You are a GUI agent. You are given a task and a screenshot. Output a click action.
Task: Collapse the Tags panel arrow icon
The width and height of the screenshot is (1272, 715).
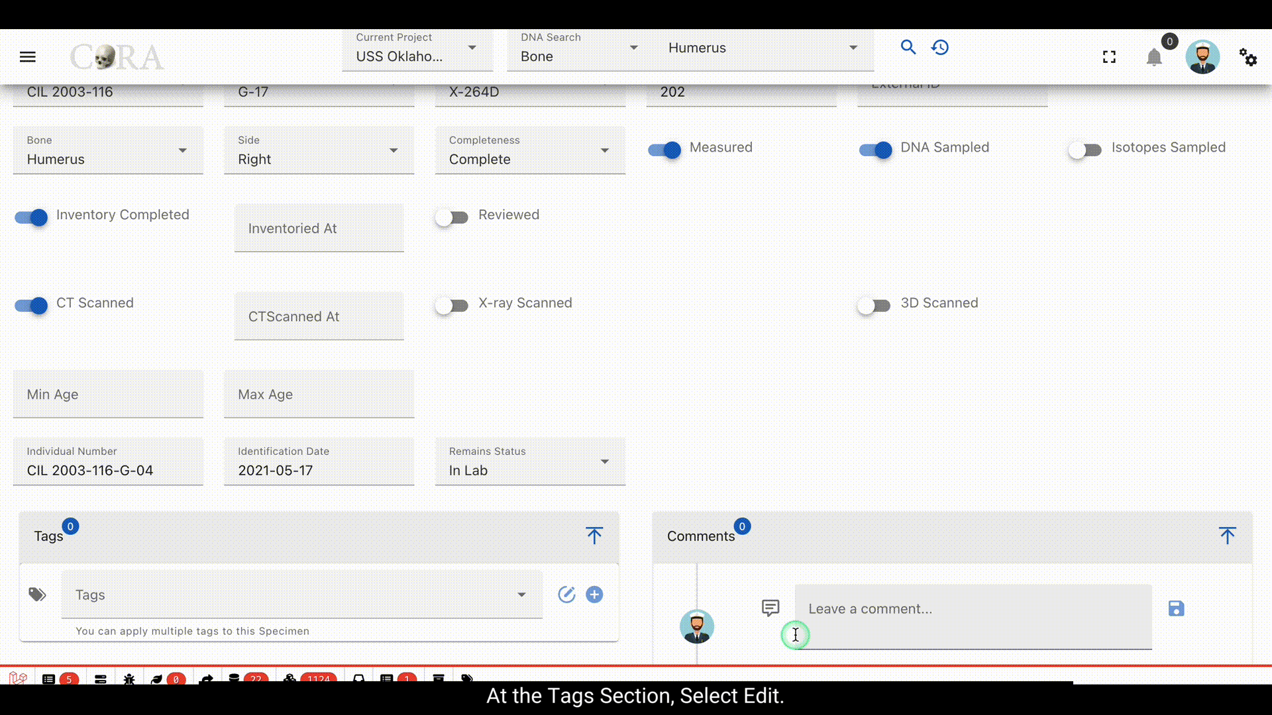pyautogui.click(x=594, y=536)
